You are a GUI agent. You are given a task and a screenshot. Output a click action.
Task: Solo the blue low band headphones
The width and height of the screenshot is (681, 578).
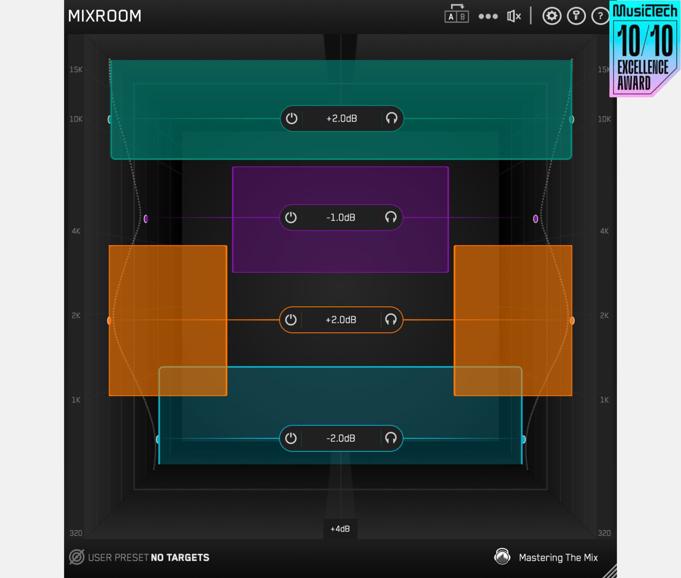coord(391,438)
